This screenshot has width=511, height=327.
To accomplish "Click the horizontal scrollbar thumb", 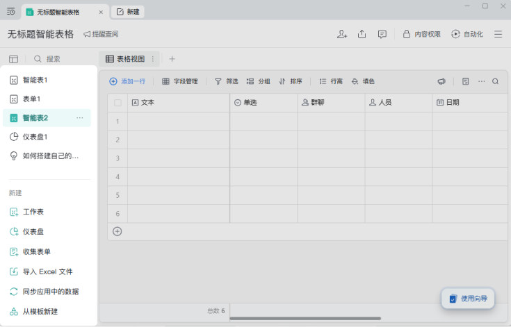I will coord(305,319).
